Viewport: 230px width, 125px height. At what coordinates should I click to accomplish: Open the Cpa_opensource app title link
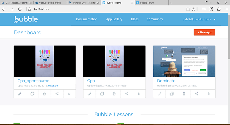click(x=33, y=81)
